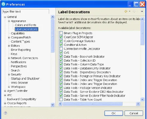Uncheck Conditional Action decoration

pos(61,45)
